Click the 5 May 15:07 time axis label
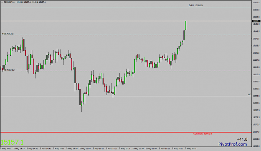Screen dimensions: 261x151 (x=86, y=149)
